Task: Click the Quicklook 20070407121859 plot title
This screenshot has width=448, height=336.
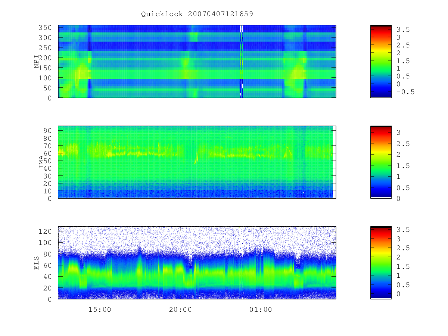Action: tap(197, 14)
